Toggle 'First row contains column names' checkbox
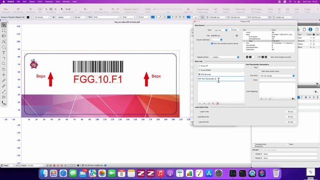Viewport: 320px width, 180px height. click(212, 43)
